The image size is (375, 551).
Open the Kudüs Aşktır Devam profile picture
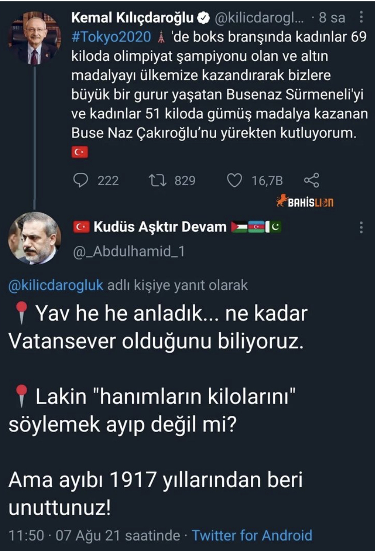35,238
